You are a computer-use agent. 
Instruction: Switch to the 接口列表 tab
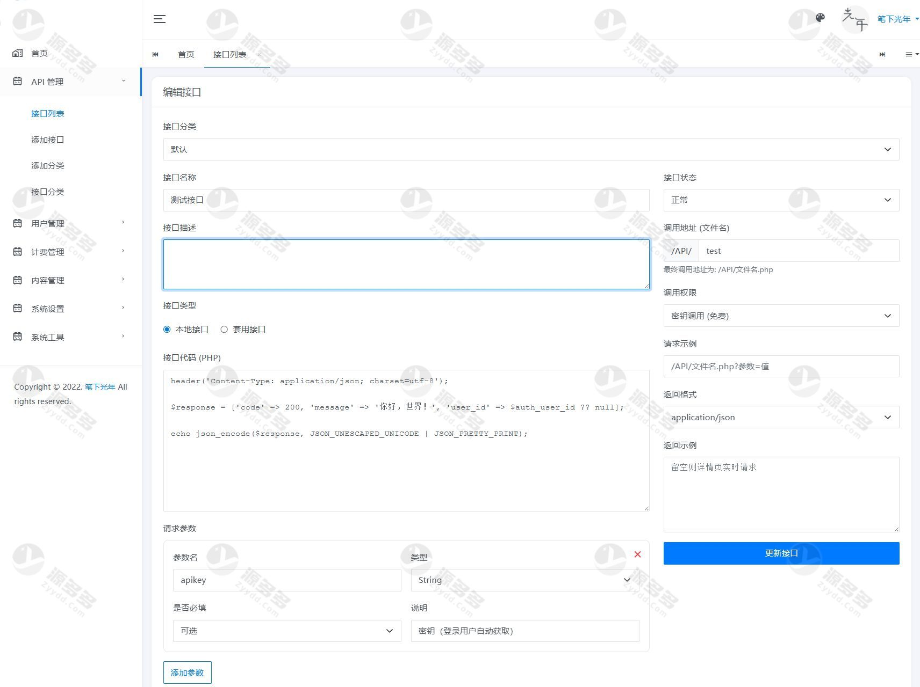229,54
